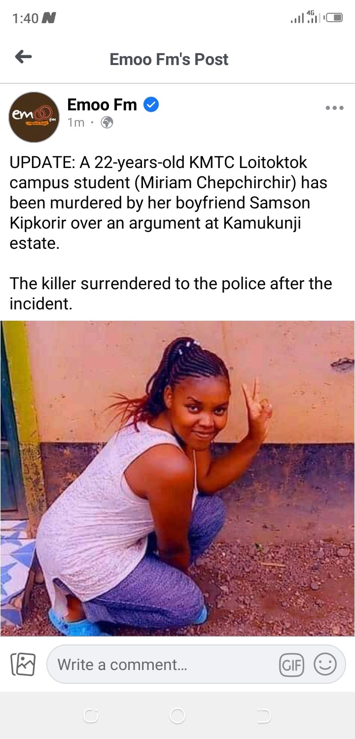Open the posted photo of the woman
This screenshot has width=355, height=739.
pos(177,478)
